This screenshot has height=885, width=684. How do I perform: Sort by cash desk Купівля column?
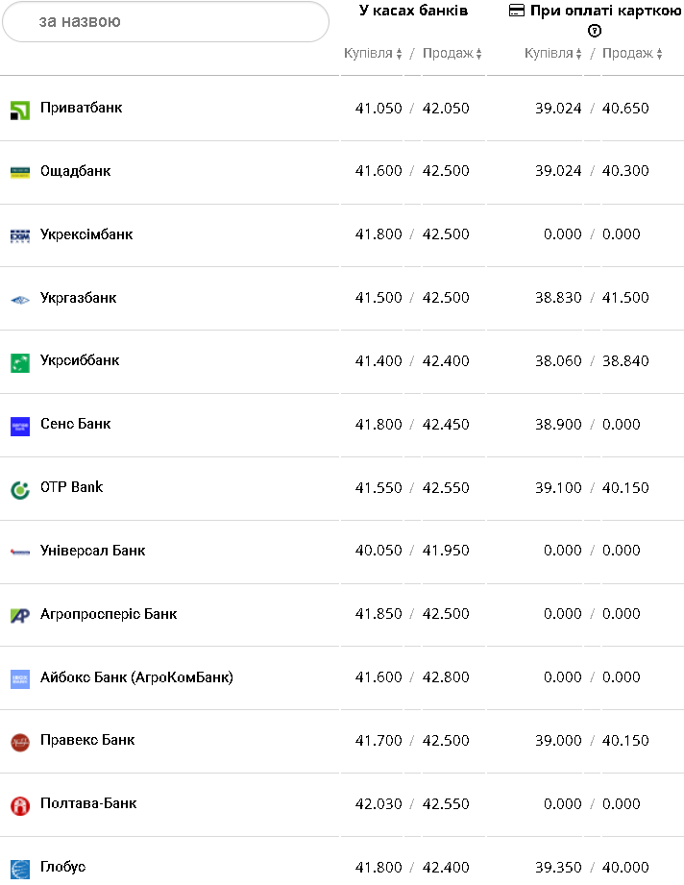373,54
